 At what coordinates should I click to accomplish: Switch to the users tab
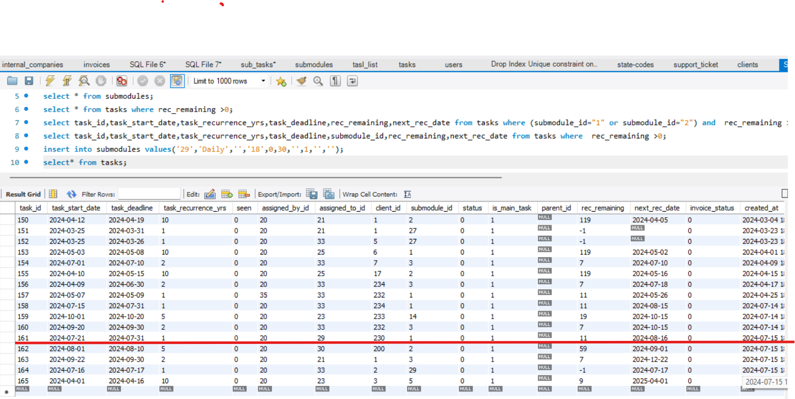pyautogui.click(x=453, y=65)
